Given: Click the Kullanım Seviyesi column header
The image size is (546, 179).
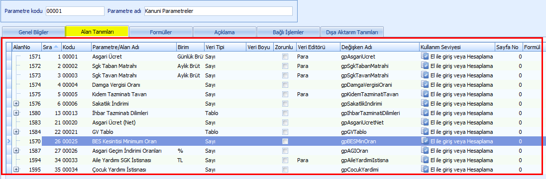Looking at the screenshot, I should pyautogui.click(x=457, y=47).
